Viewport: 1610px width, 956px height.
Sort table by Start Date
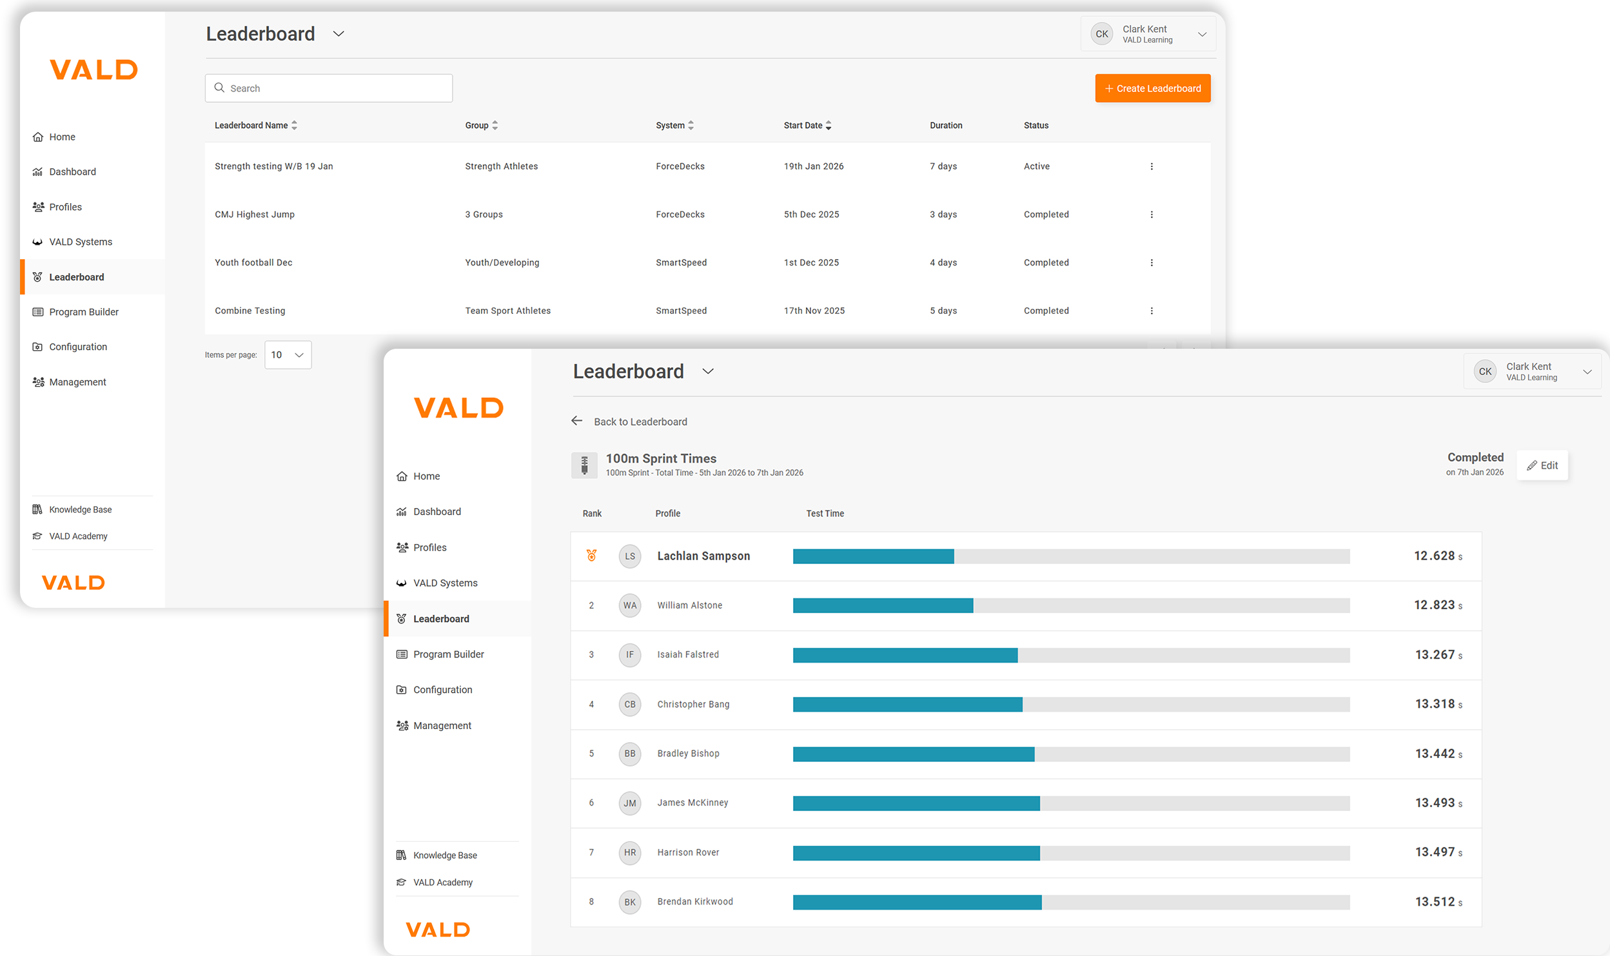click(807, 125)
